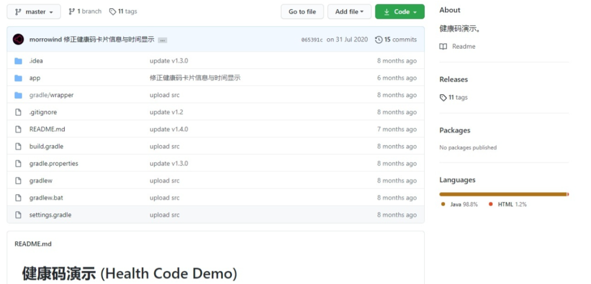Open the gradlew.bat file
The height and width of the screenshot is (284, 591).
point(46,198)
